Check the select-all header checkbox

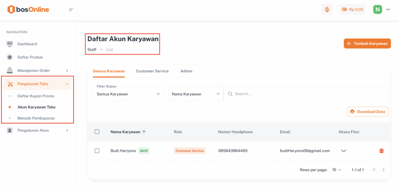coord(97,132)
